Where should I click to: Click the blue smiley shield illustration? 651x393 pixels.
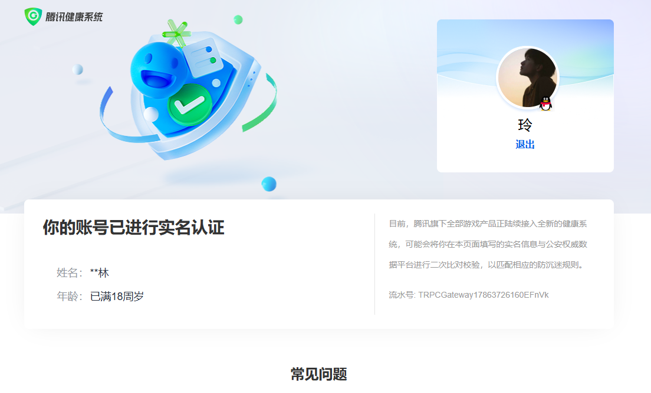pos(189,89)
